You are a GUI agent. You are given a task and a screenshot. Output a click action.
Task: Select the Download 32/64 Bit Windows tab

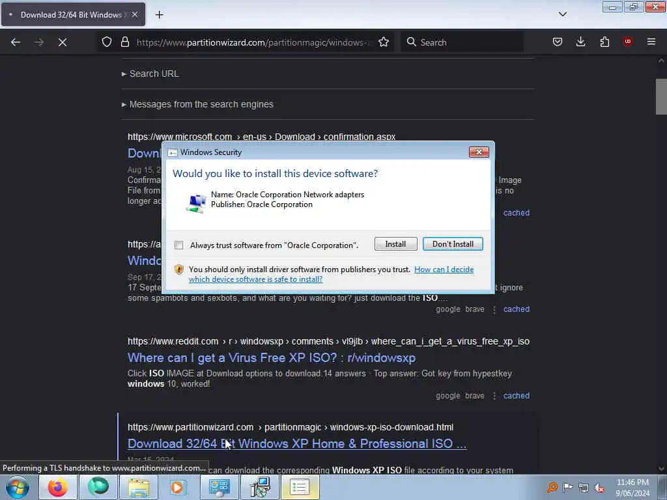click(x=73, y=14)
